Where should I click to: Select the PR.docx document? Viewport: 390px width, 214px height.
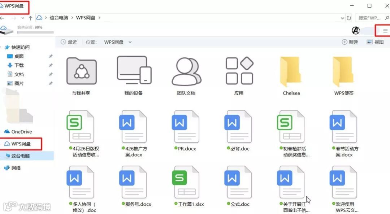point(186,127)
